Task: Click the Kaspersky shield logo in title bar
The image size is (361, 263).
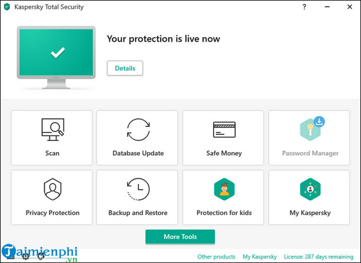Action: click(7, 7)
